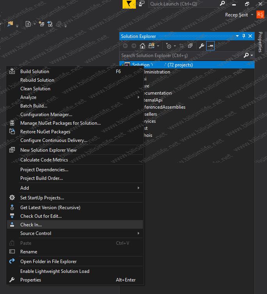This screenshot has width=267, height=294.
Task: Open the vertical Properties side tab
Action: pyautogui.click(x=260, y=42)
